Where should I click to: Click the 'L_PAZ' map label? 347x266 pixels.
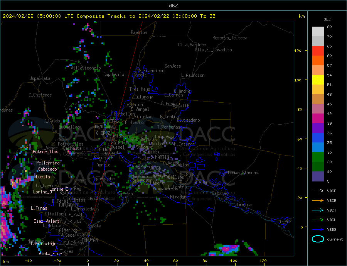coord(286,222)
